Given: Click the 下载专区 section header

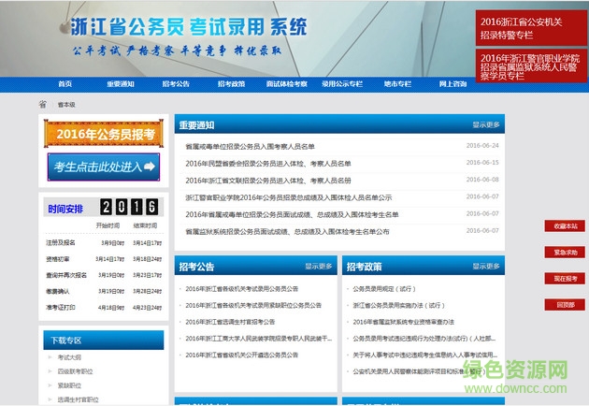Looking at the screenshot, I should coord(104,341).
